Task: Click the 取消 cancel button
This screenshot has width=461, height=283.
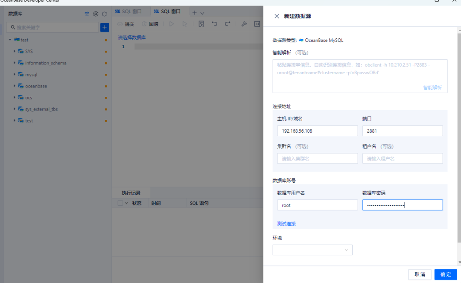Action: click(x=420, y=274)
